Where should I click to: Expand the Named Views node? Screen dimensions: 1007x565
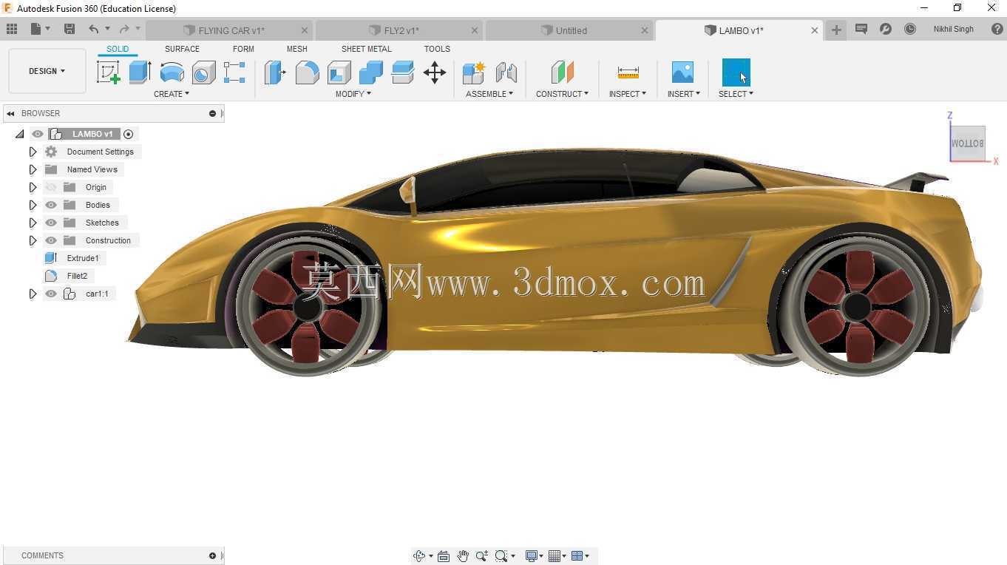point(33,169)
